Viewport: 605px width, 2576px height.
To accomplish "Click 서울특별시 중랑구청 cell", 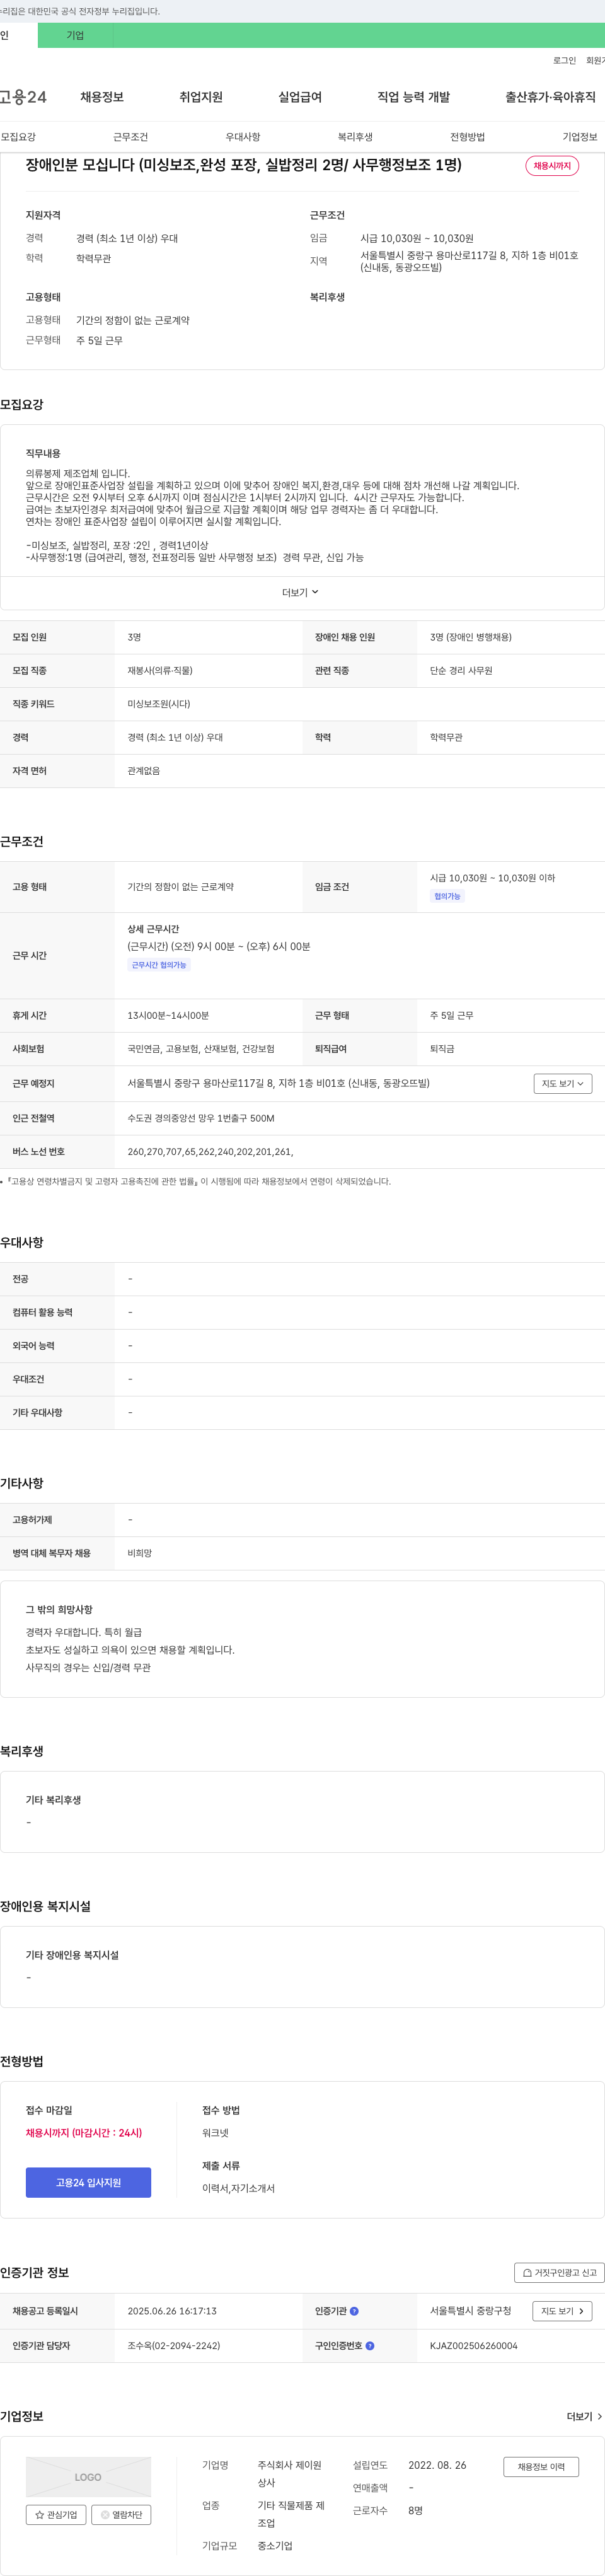I will [x=470, y=2311].
